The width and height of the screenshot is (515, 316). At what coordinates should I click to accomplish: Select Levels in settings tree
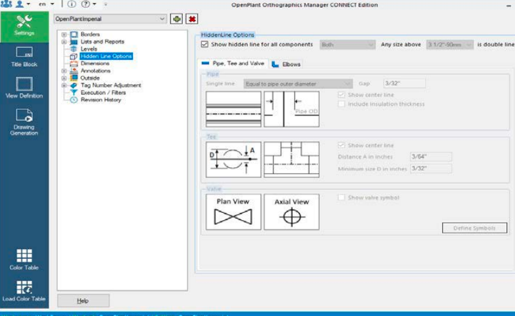point(89,49)
